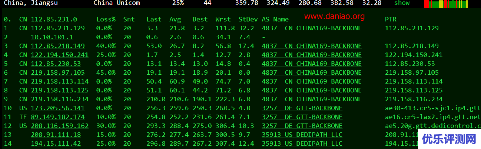
Task: Click the 219.158.113.114 hop address
Action: (60, 81)
